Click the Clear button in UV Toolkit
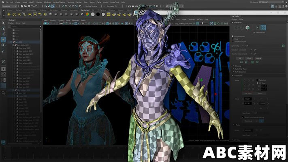The height and width of the screenshot is (162, 288). (249, 58)
